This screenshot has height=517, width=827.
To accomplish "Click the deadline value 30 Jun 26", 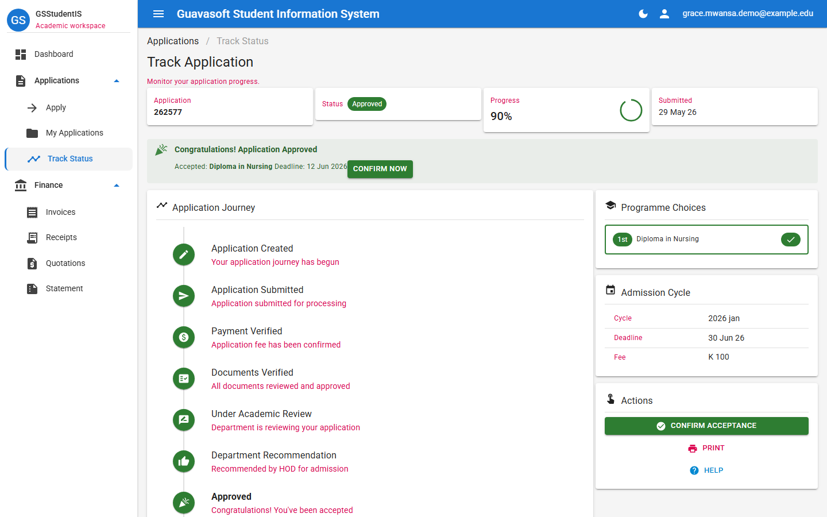I will coord(726,338).
